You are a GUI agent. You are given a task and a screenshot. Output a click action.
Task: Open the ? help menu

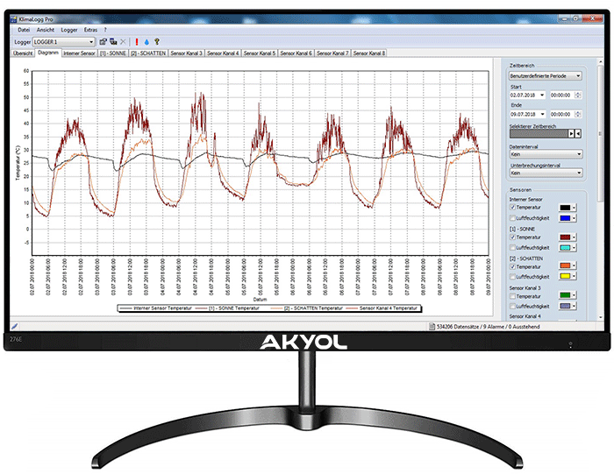(x=105, y=30)
